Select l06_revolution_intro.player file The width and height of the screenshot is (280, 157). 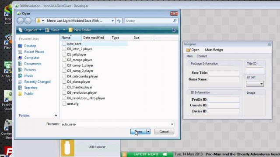(86, 98)
